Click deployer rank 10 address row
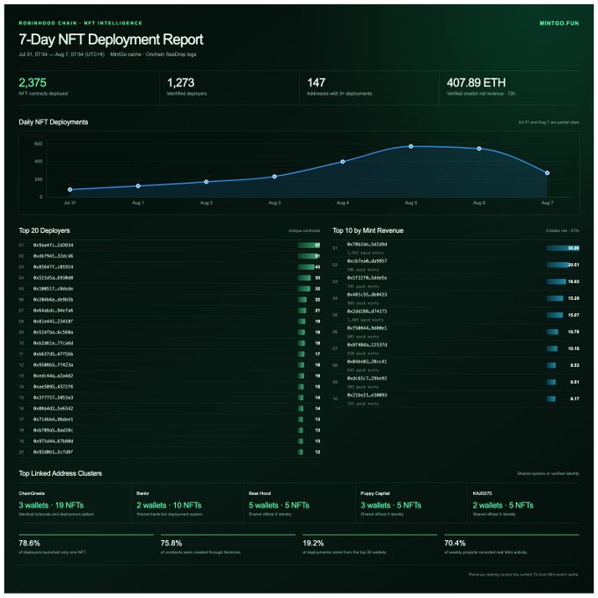 tap(170, 343)
